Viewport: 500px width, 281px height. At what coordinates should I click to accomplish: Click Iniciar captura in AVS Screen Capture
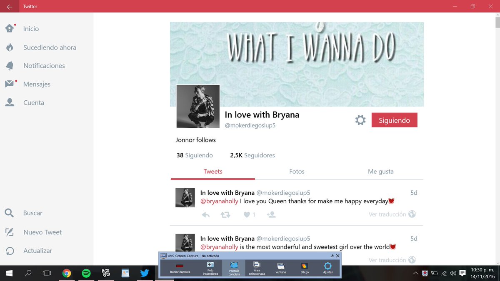(x=180, y=268)
